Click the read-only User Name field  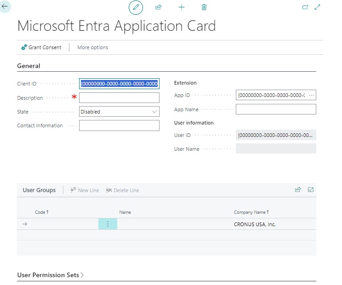coord(276,149)
